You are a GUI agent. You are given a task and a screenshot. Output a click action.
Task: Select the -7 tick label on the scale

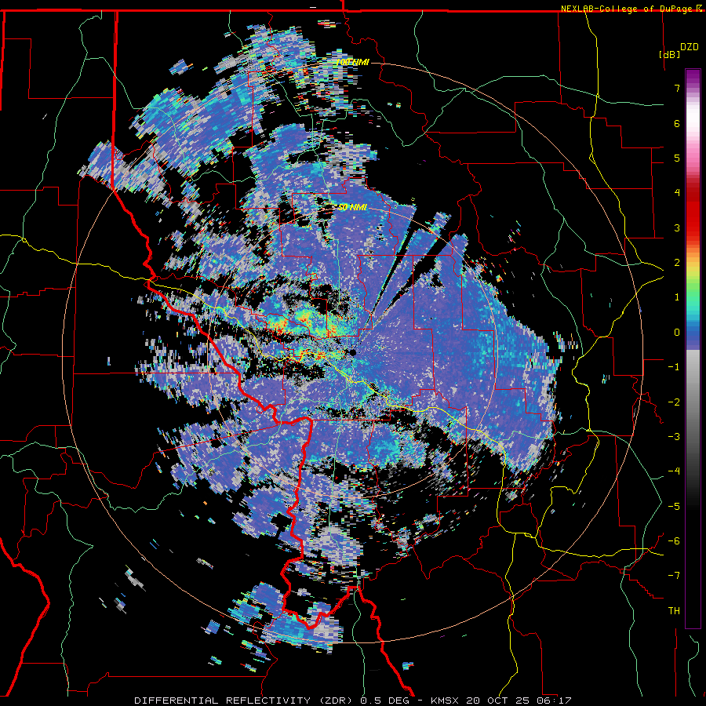674,576
